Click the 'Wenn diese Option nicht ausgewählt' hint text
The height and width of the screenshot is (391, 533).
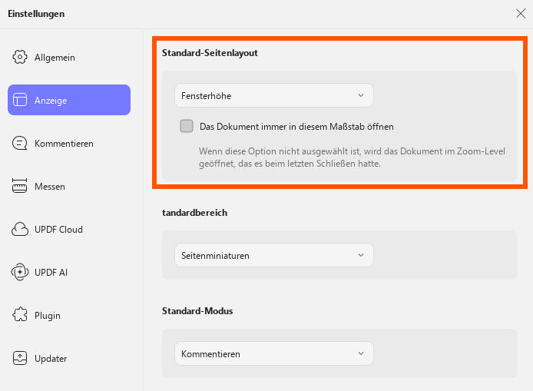[352, 157]
